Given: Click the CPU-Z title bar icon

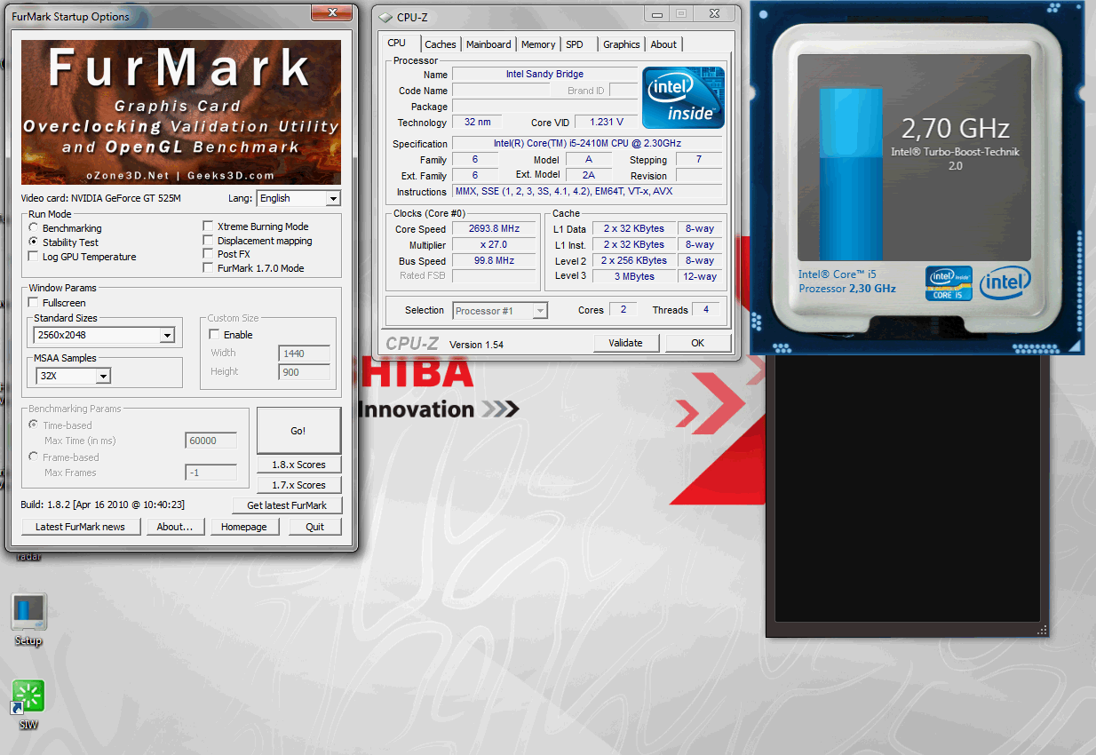Looking at the screenshot, I should tap(385, 18).
